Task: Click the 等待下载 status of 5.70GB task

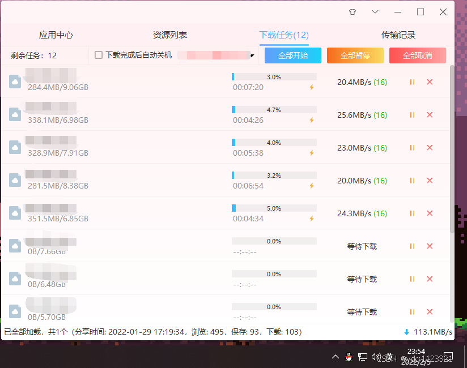Action: [x=362, y=312]
